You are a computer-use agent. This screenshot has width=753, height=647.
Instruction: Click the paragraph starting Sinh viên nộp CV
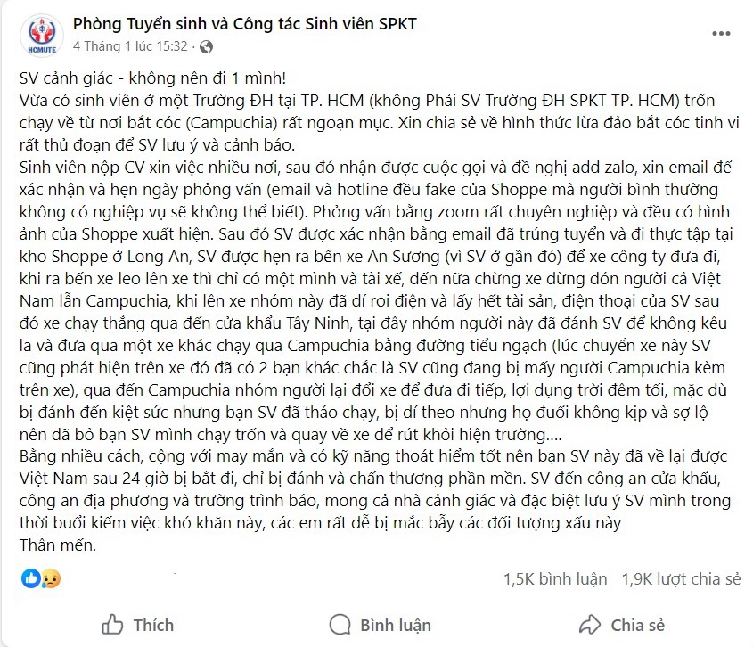(x=377, y=300)
